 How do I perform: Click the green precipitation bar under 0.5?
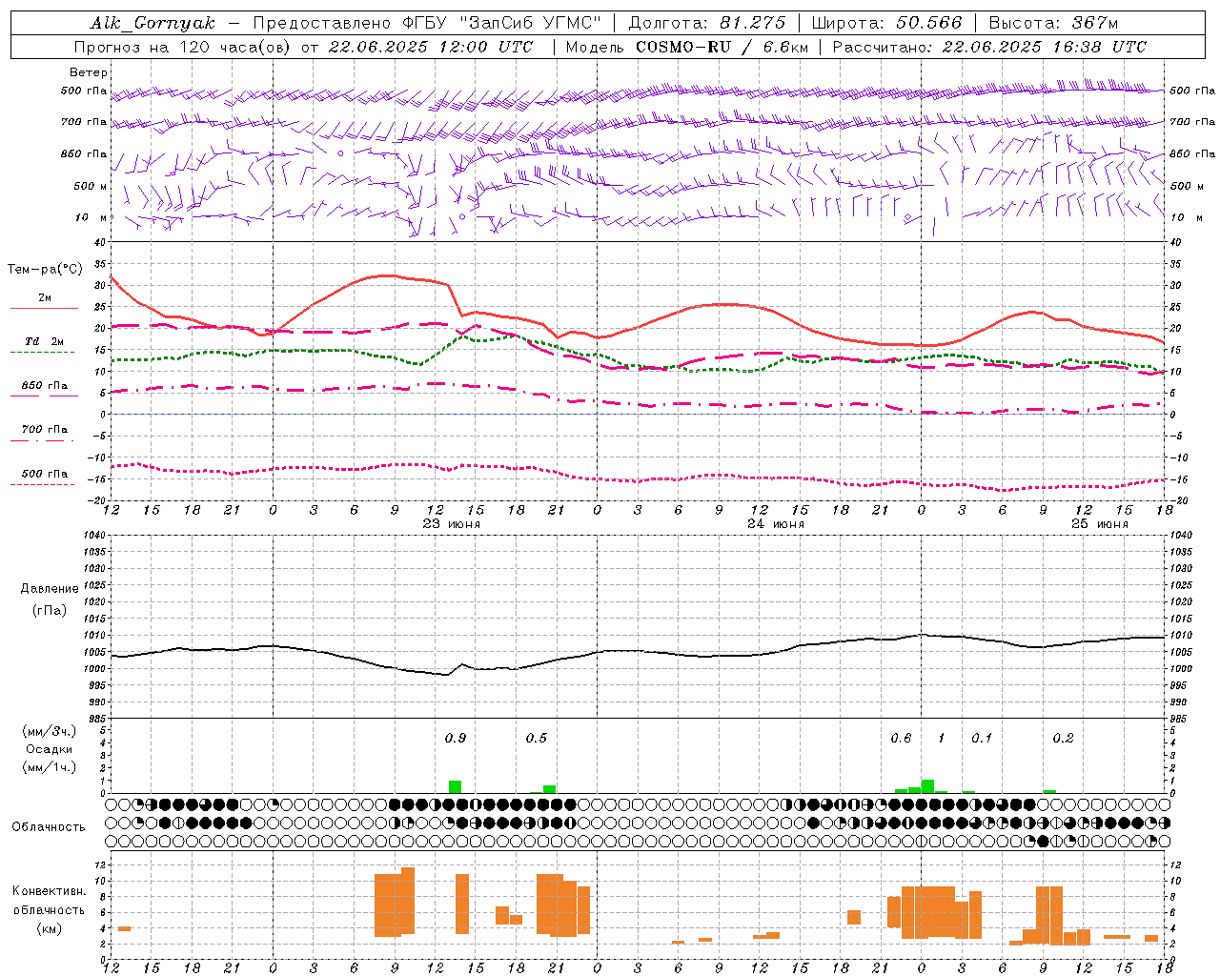[550, 789]
